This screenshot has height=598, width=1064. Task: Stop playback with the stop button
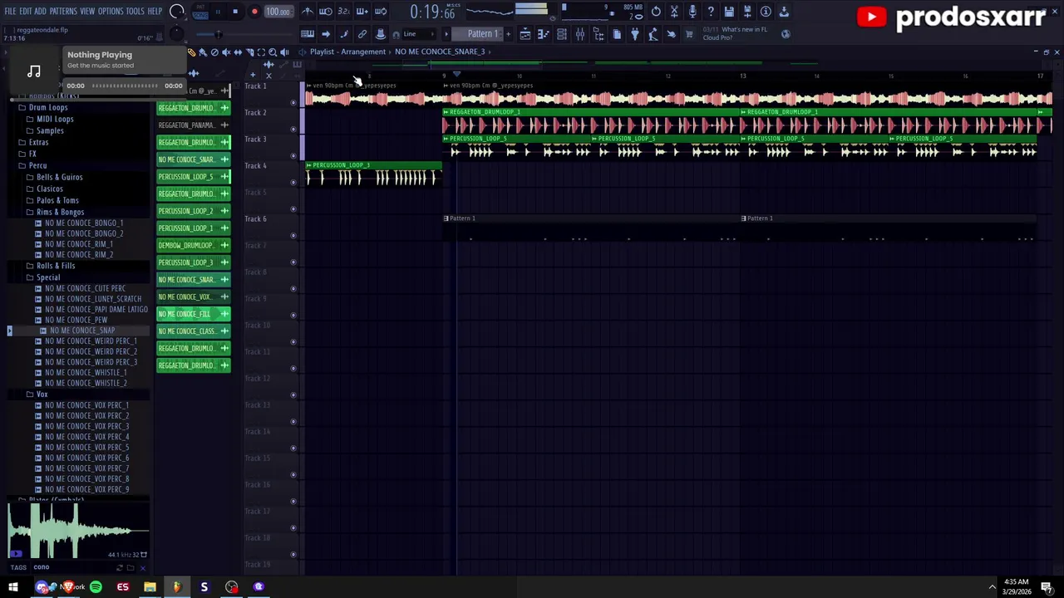pyautogui.click(x=235, y=12)
